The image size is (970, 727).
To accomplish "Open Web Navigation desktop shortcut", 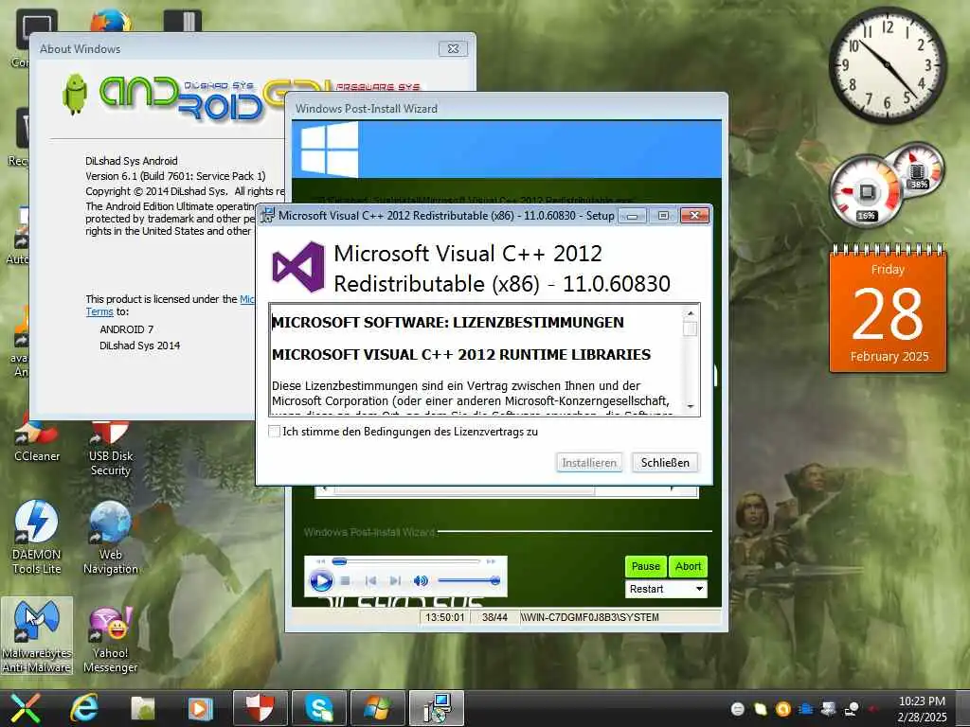I will pos(110,538).
